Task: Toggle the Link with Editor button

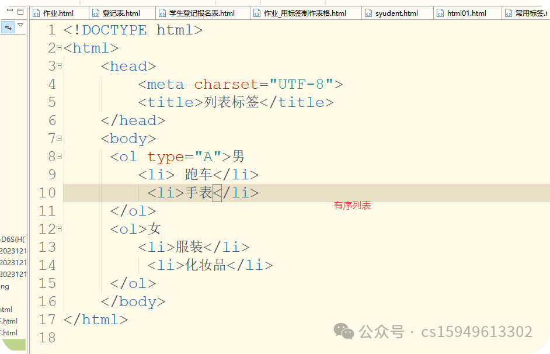Action: click(8, 27)
